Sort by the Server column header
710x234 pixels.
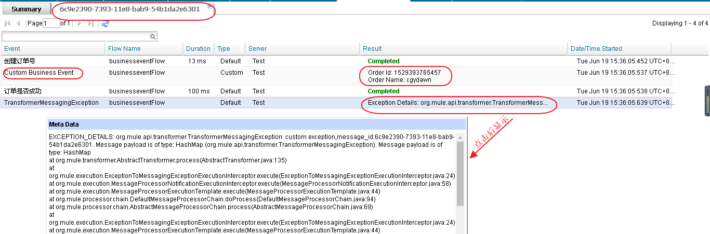pos(303,49)
